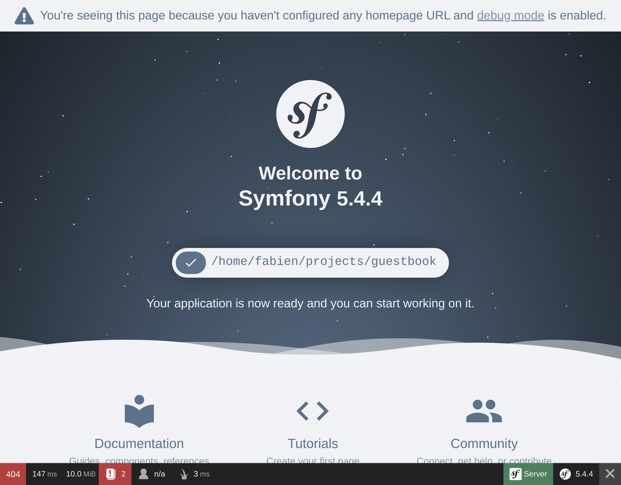Click the security user icon in debug toolbar
Viewport: 621px width, 485px height.
144,473
